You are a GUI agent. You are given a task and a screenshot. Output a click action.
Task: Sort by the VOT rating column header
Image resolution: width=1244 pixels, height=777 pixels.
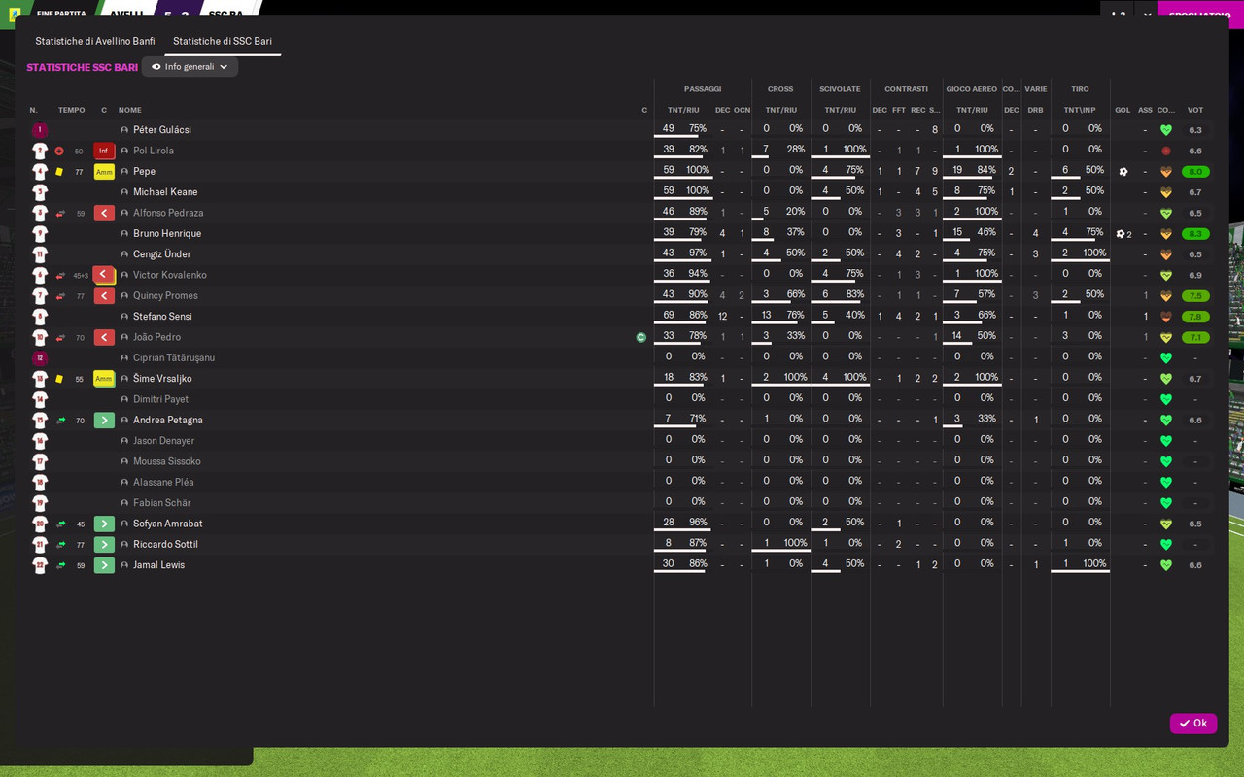(1195, 110)
